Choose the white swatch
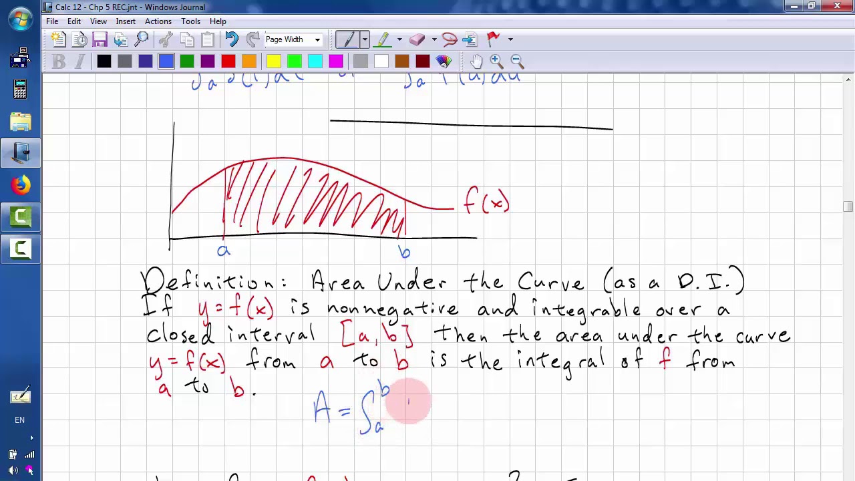The height and width of the screenshot is (481, 855). [x=381, y=61]
